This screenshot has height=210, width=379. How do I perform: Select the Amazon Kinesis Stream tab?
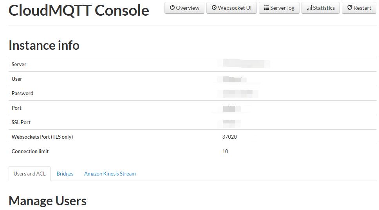coord(110,174)
